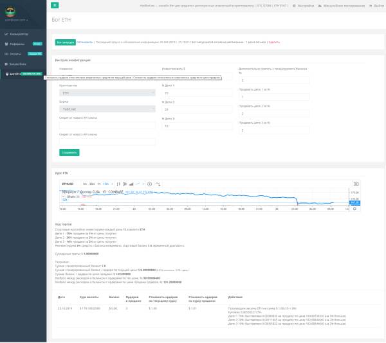This screenshot has height=343, width=386.
Task: Focus the % Доля 1 input field
Action: pos(192,92)
